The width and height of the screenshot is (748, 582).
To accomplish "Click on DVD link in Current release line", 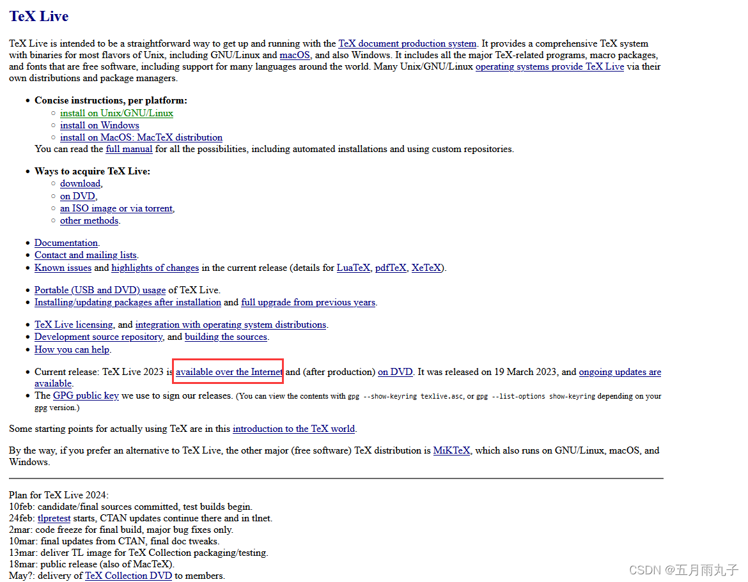I will pos(396,372).
